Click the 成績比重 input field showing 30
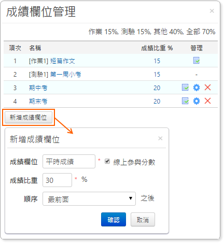Image resolution: width=224 pixels, height=243 pixels. coord(57,180)
